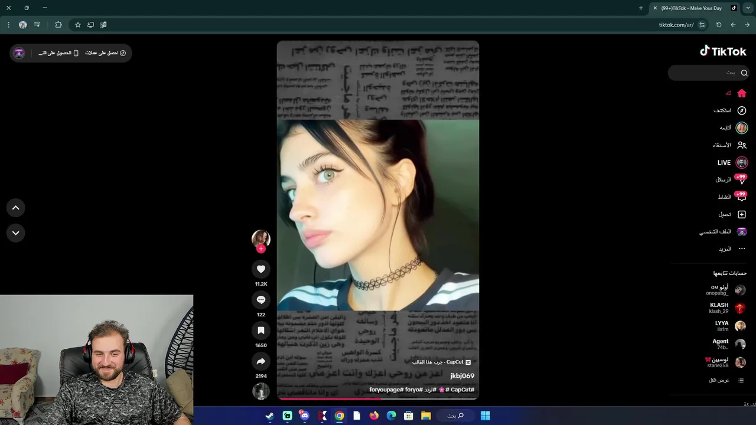Expand the full followed accounts list
The height and width of the screenshot is (425, 756).
click(726, 380)
